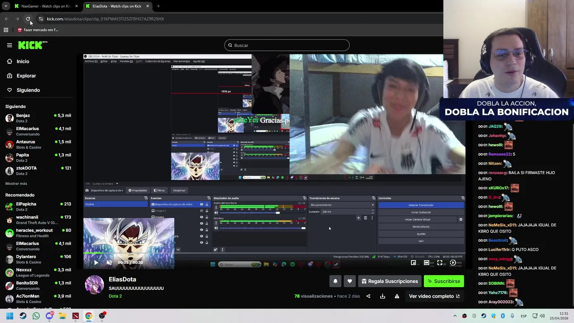Open Ac7ionMan recommended channel
The width and height of the screenshot is (574, 323).
(x=38, y=299)
